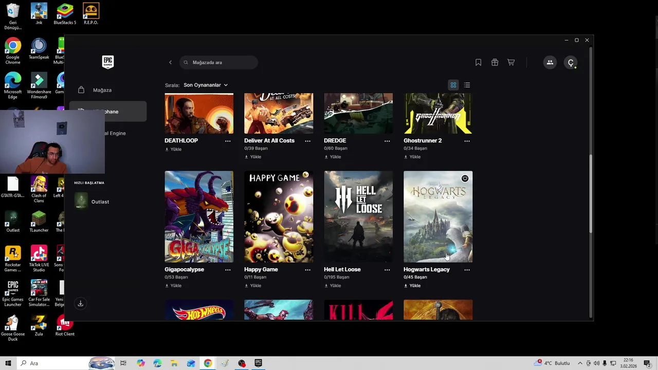Image resolution: width=658 pixels, height=370 pixels.
Task: Click the Mağazada ara search field
Action: point(219,62)
